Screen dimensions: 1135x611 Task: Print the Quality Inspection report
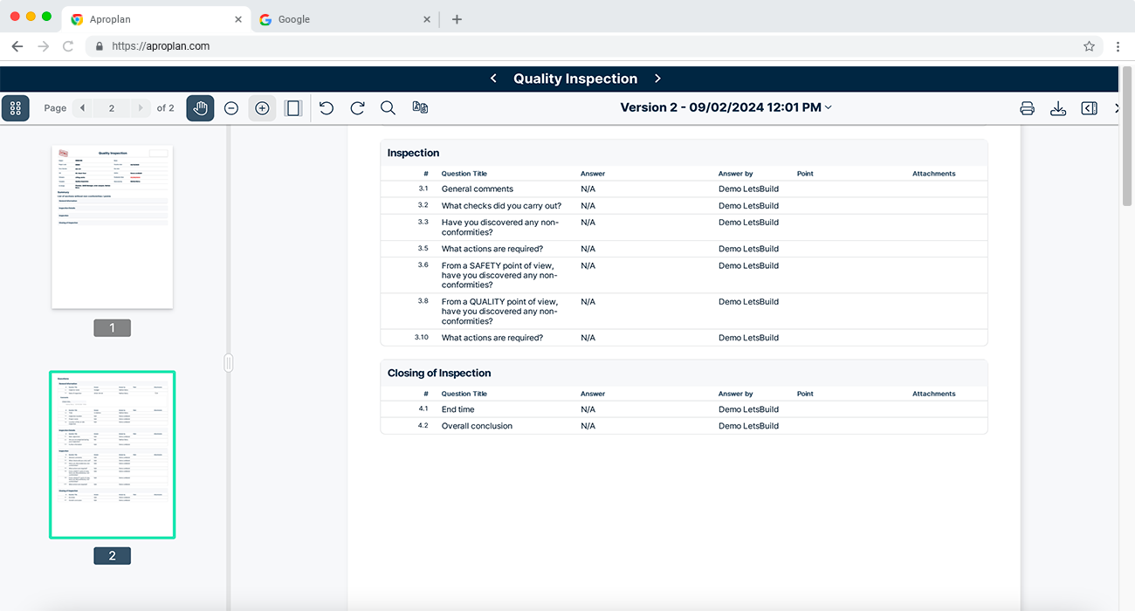(x=1027, y=108)
